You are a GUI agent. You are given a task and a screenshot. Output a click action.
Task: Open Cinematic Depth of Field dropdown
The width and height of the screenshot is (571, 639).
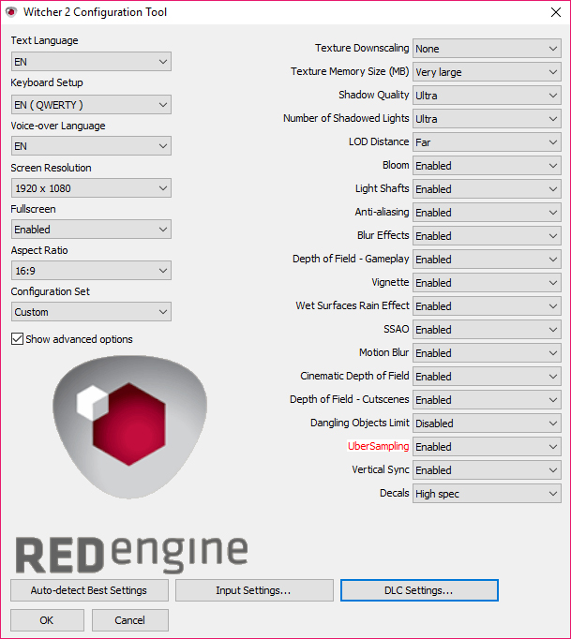(x=487, y=377)
